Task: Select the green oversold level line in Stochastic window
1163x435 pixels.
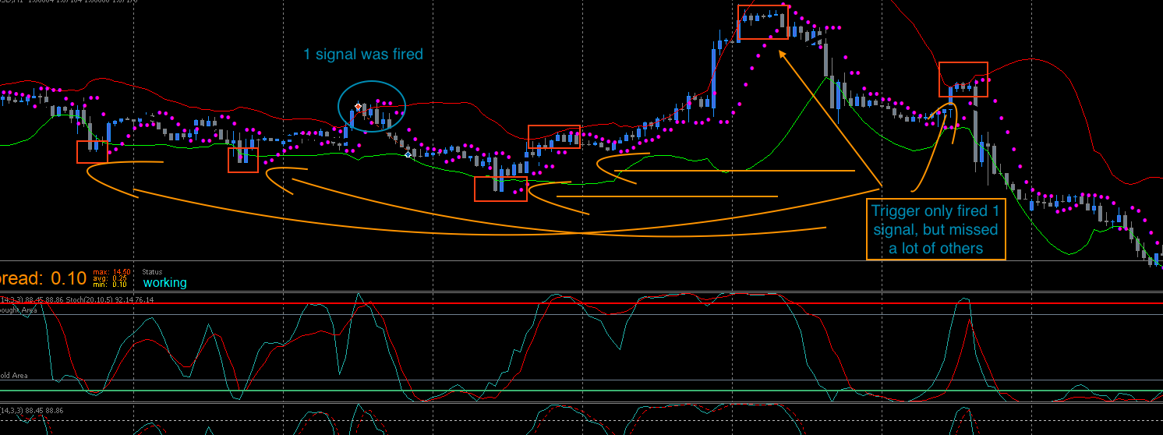Action: click(x=581, y=391)
